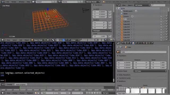
Task: Open the Physics properties tab
Action: click(x=152, y=43)
